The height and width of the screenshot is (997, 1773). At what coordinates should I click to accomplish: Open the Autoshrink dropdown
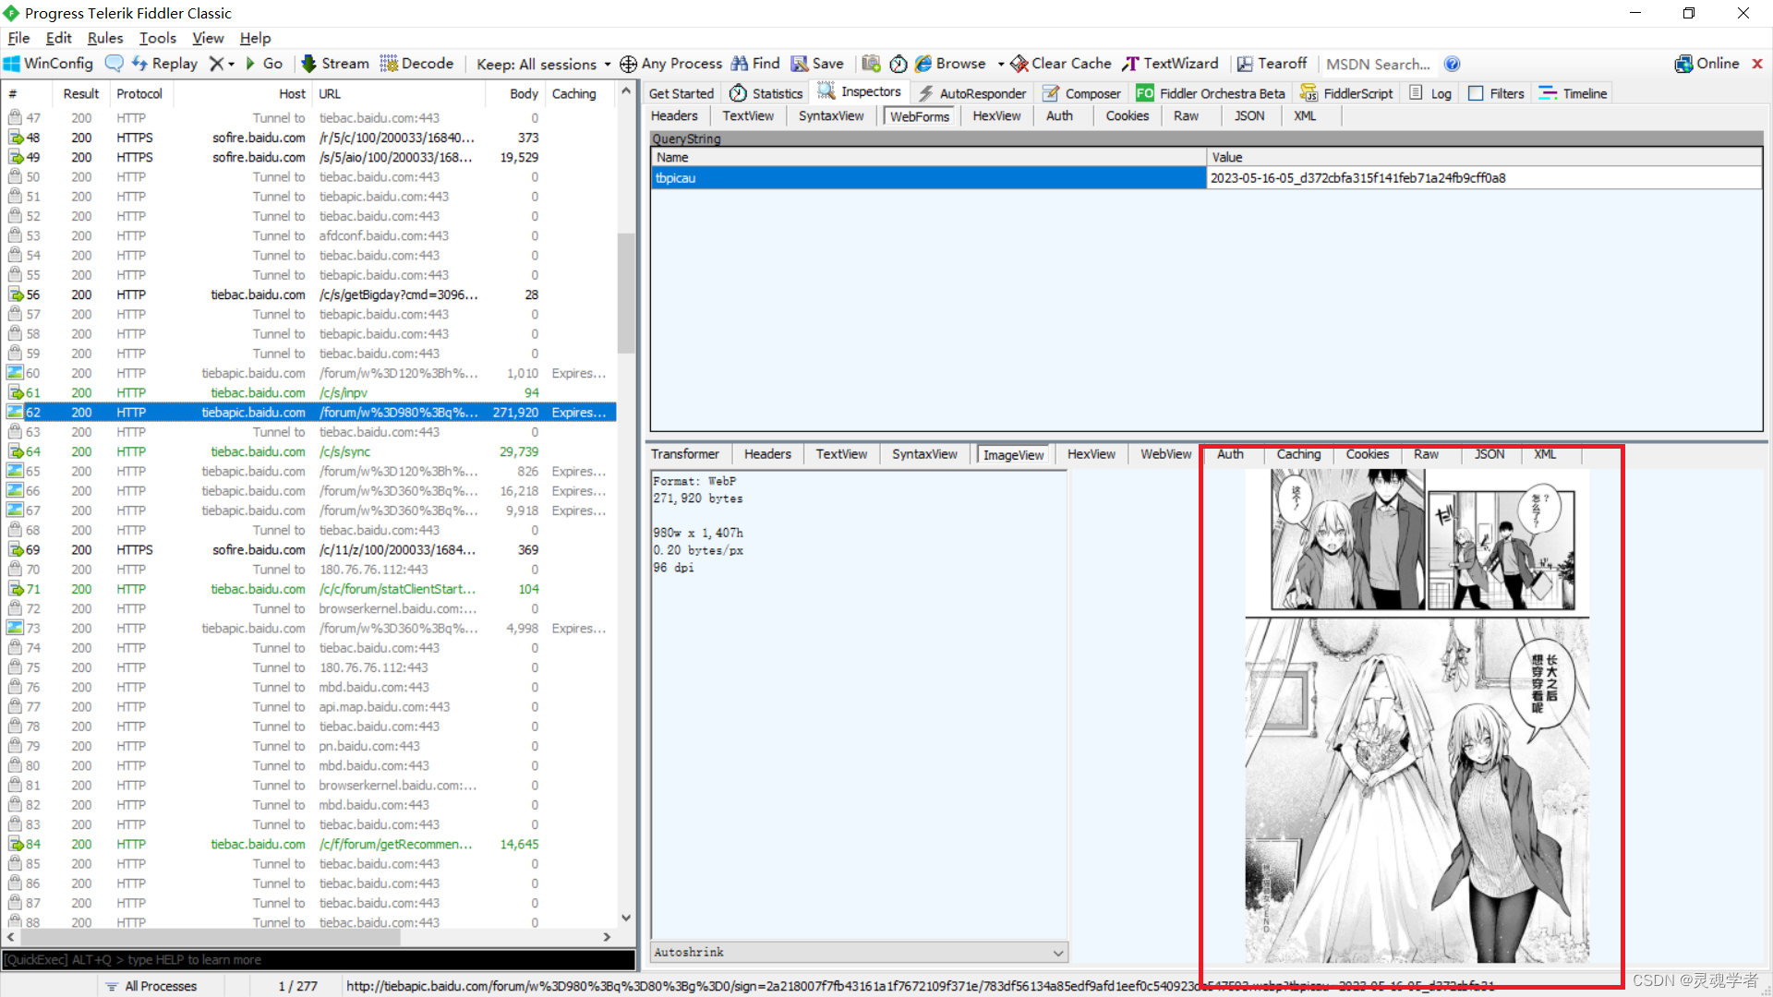1058,953
